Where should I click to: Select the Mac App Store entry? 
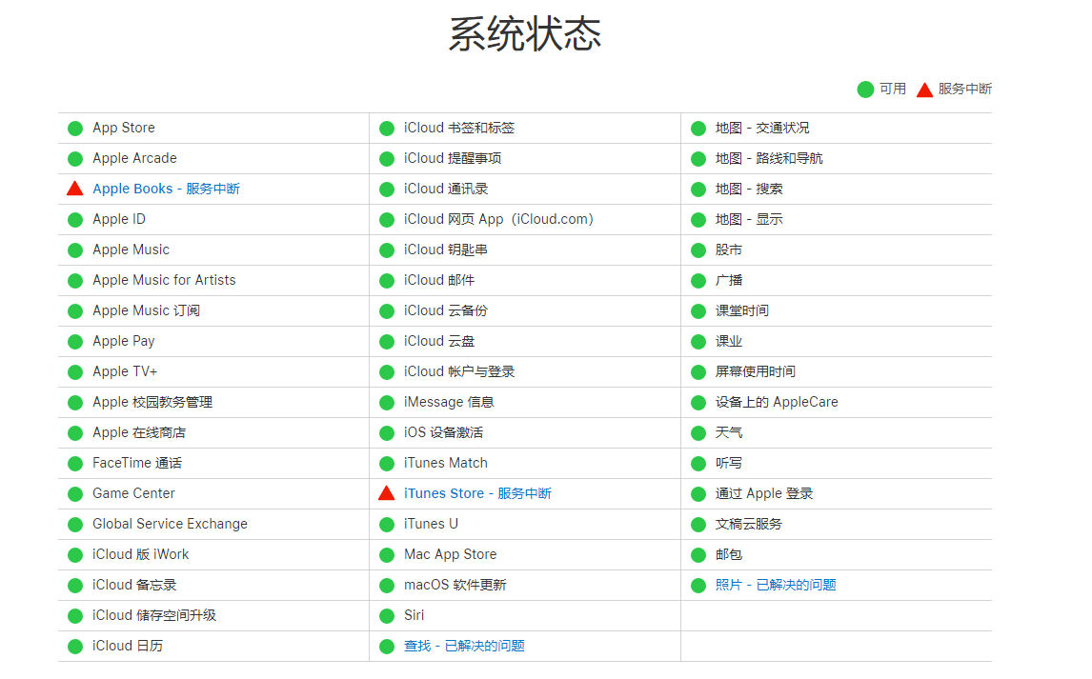click(450, 554)
